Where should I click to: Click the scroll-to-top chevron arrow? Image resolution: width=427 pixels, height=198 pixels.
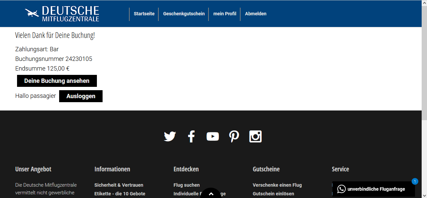(x=211, y=194)
